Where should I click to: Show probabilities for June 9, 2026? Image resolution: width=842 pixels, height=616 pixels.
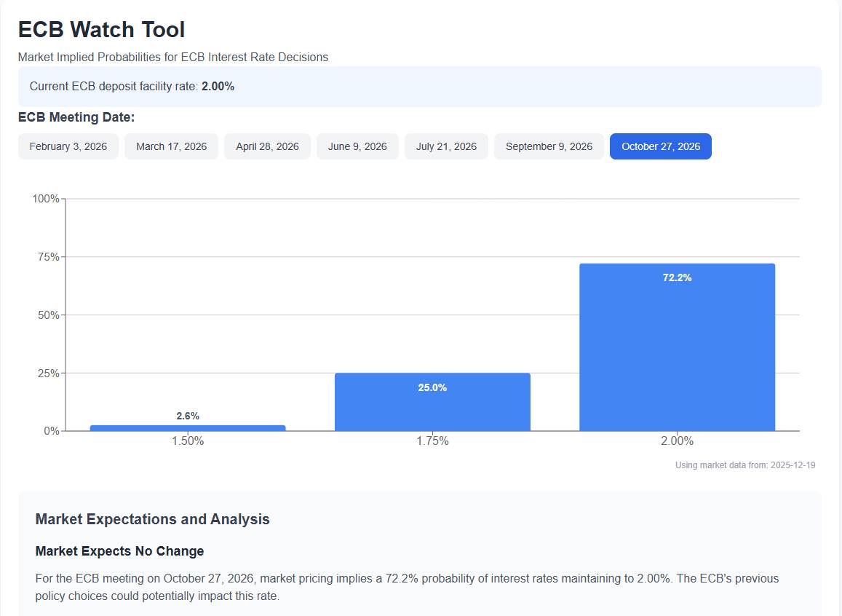[x=357, y=146]
